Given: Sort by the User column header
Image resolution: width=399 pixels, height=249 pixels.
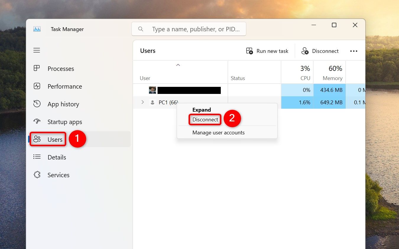Looking at the screenshot, I should (x=180, y=72).
